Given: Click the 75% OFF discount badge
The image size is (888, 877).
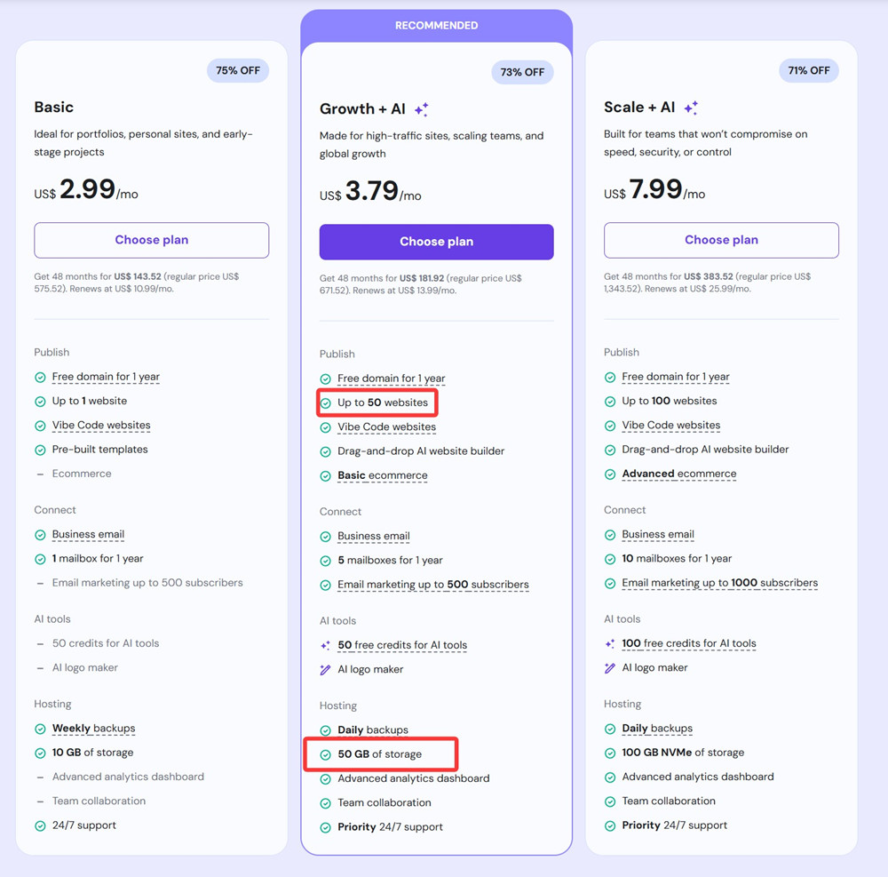Looking at the screenshot, I should click(x=238, y=70).
